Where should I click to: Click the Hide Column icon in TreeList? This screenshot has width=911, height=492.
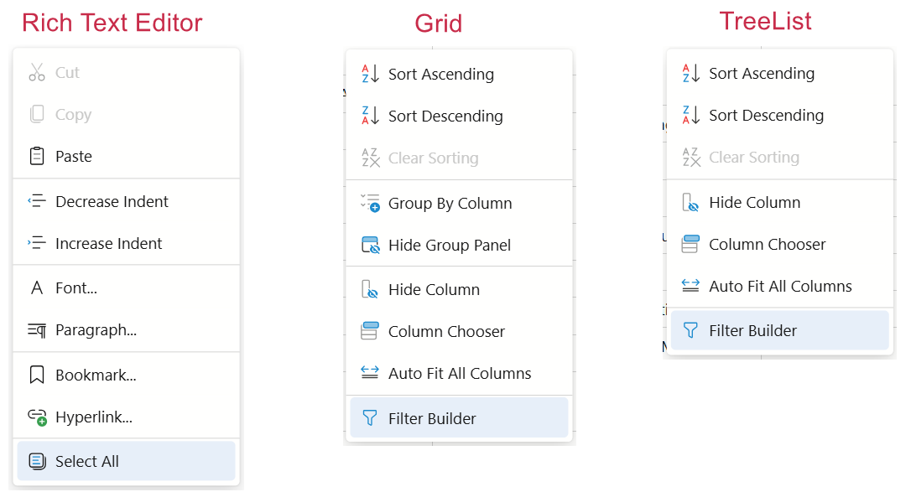pyautogui.click(x=690, y=202)
